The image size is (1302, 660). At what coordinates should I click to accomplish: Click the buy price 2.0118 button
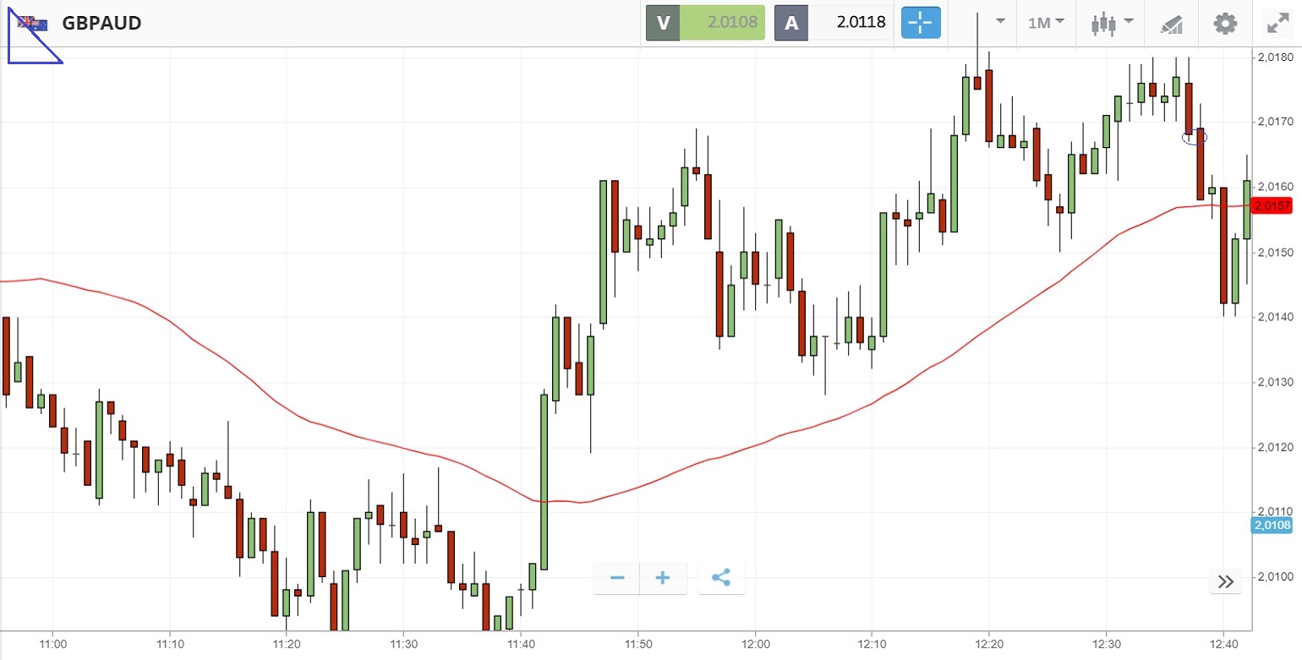tap(834, 23)
